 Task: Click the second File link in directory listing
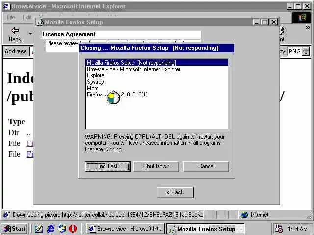30,154
